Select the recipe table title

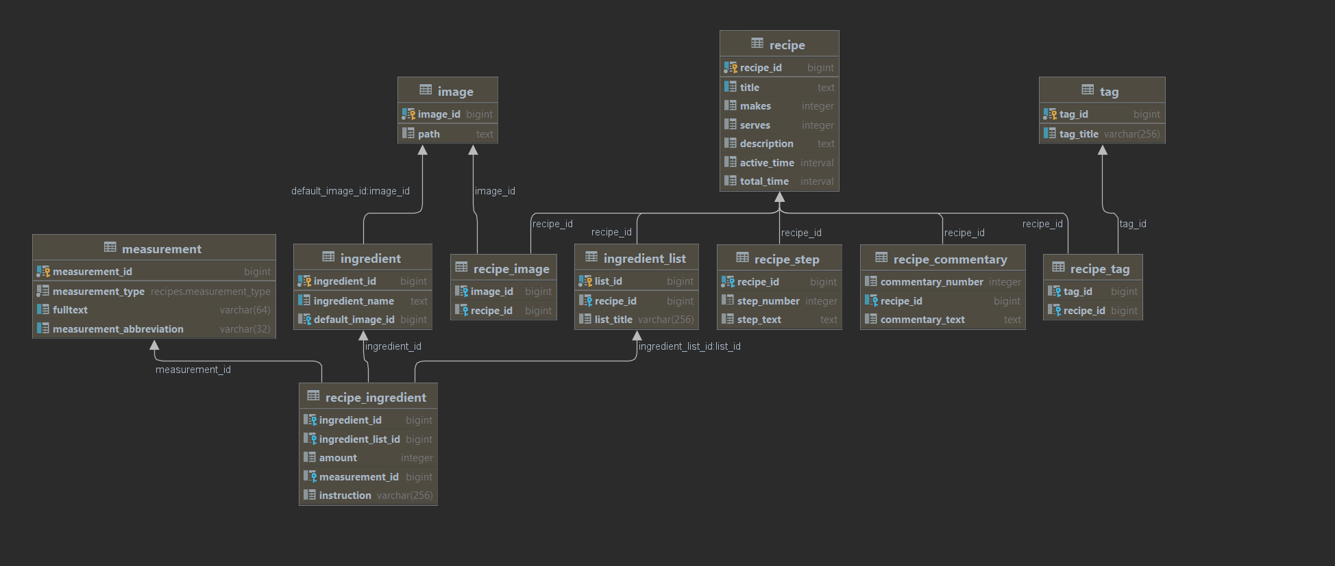[x=787, y=45]
